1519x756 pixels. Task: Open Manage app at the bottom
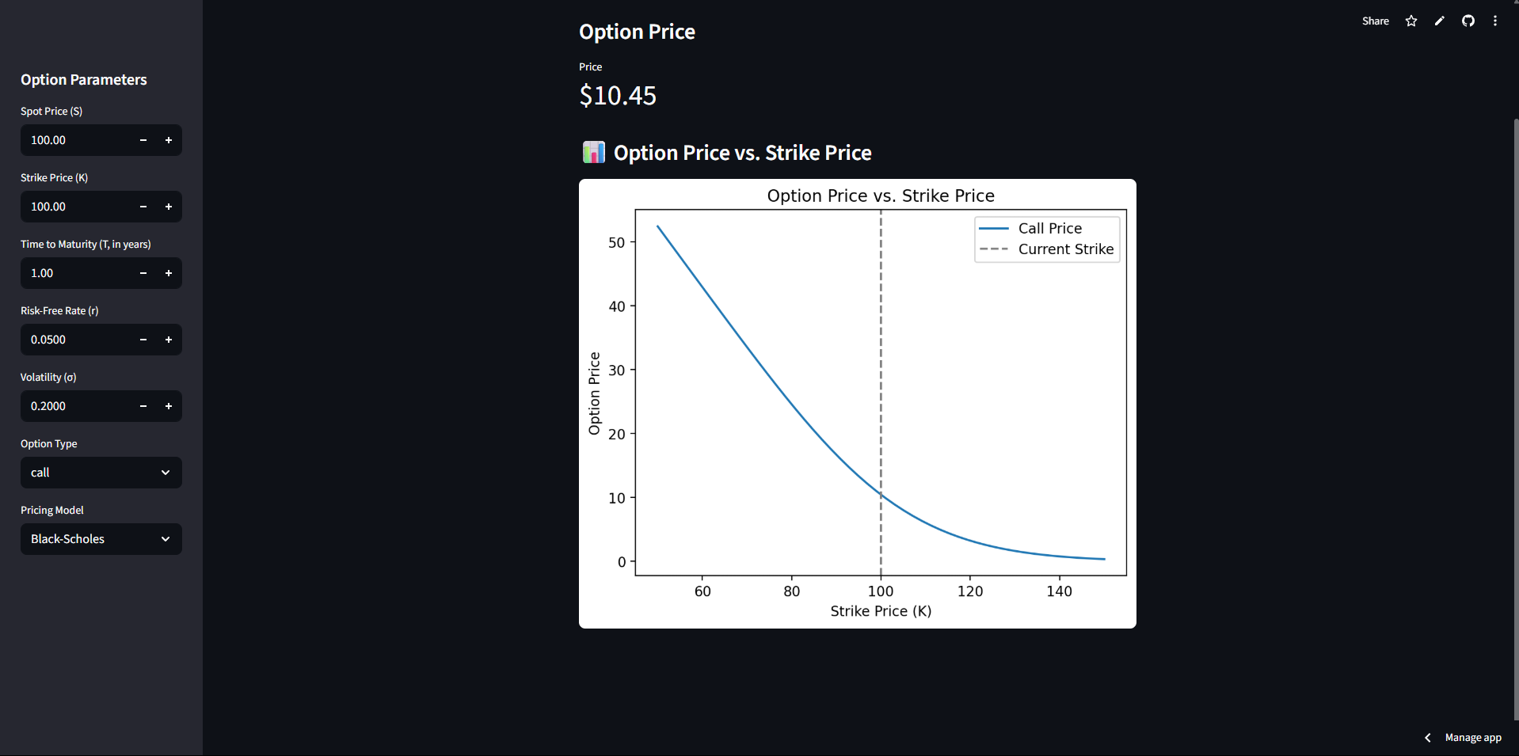[x=1473, y=737]
